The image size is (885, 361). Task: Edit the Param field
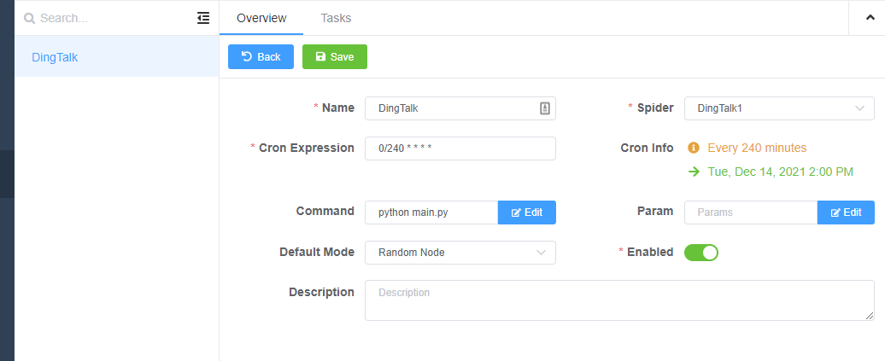(x=846, y=213)
